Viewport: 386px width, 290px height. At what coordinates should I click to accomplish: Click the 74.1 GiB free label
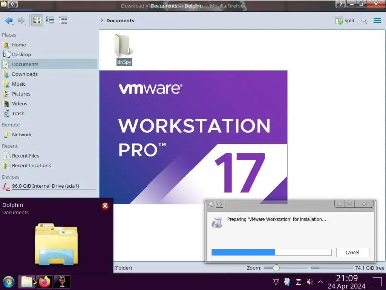(x=369, y=268)
